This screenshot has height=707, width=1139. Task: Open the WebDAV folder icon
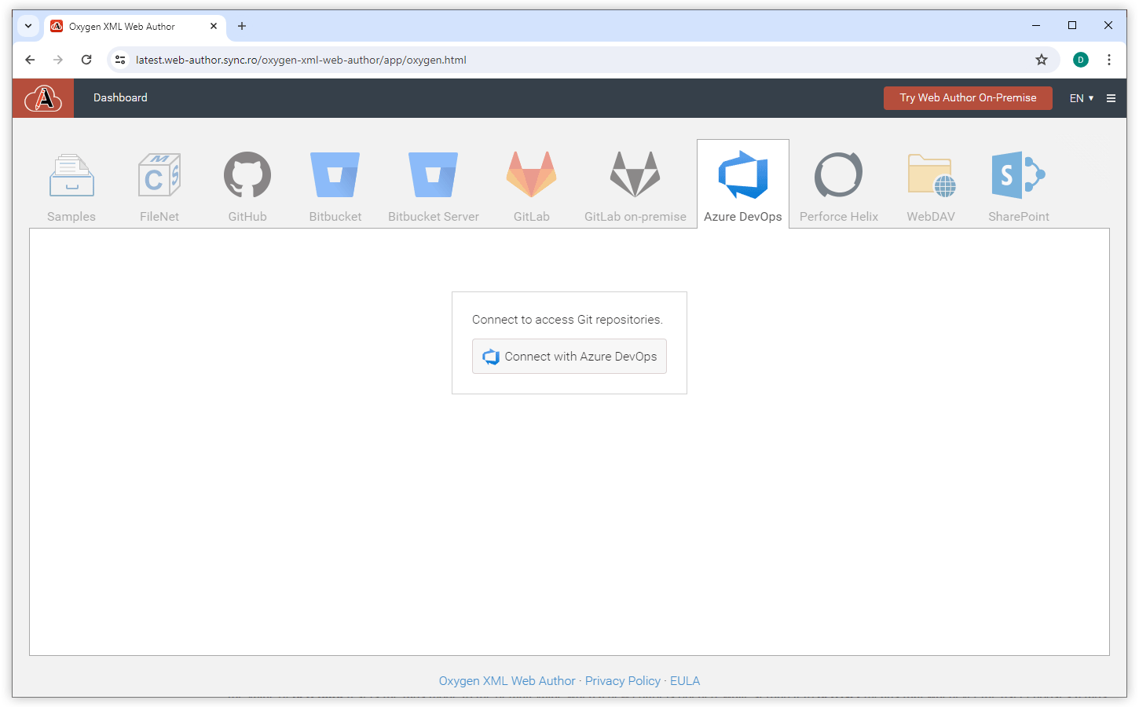pyautogui.click(x=931, y=175)
